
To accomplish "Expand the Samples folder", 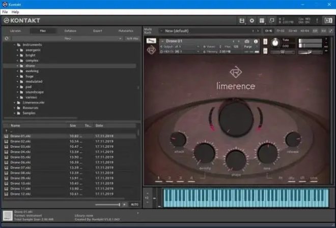I will pyautogui.click(x=15, y=113).
